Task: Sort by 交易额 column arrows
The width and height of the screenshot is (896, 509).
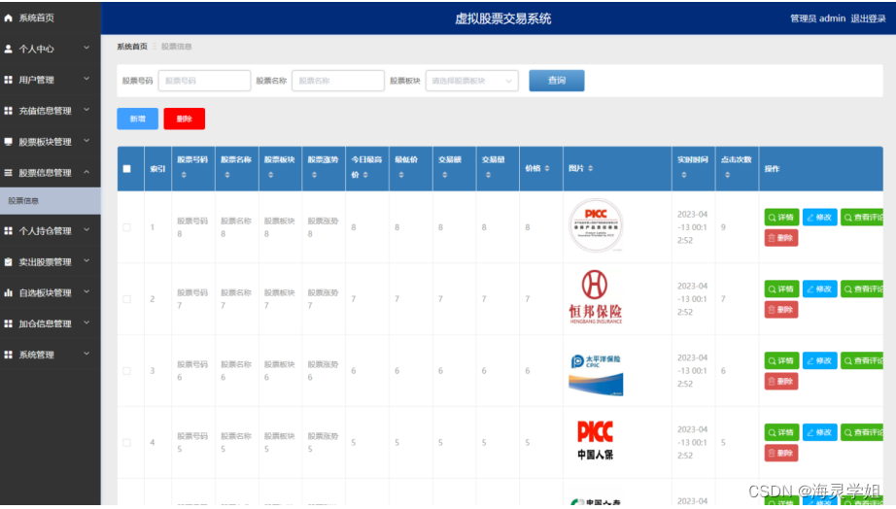Action: [444, 175]
